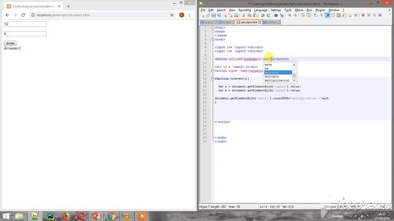Screen dimensions: 394x221
Task: Collapse the <html> fold marker on line 1
Action: pyautogui.click(x=213, y=28)
